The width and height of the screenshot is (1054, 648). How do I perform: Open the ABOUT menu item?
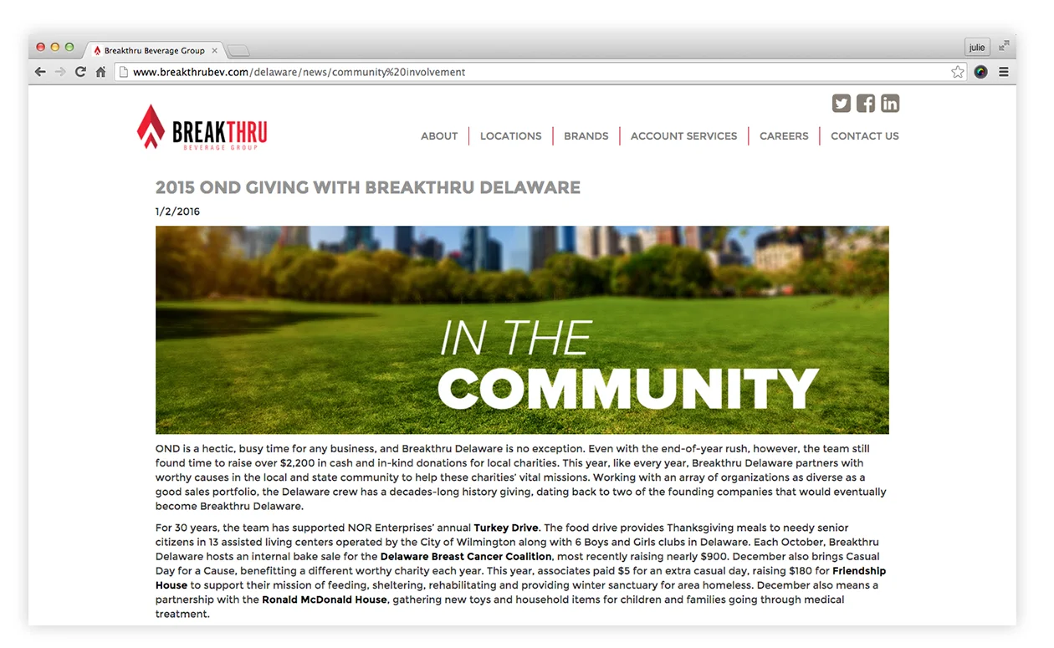(x=439, y=136)
